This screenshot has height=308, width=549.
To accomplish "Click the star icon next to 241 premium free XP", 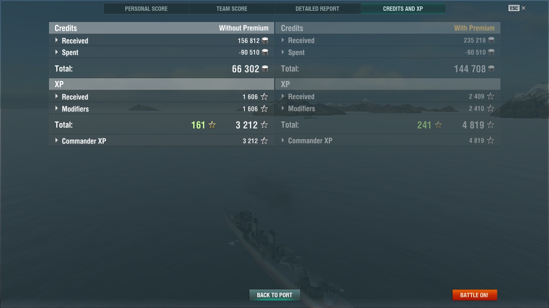I will pyautogui.click(x=438, y=125).
